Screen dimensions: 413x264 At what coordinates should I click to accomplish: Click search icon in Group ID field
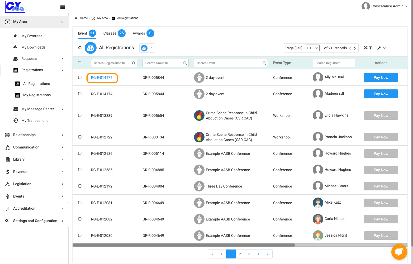click(185, 63)
